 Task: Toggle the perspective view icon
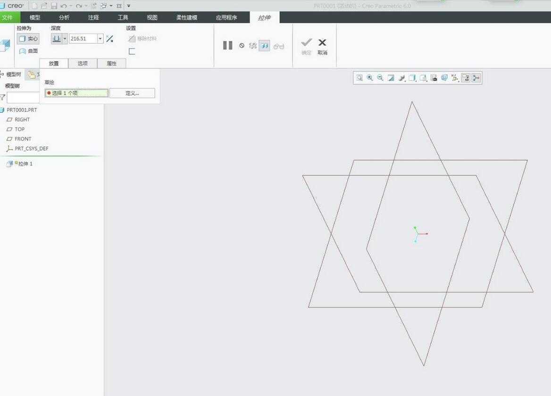444,78
